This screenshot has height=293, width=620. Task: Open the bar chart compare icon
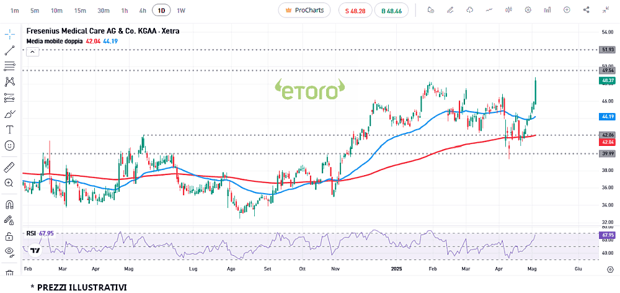point(547,11)
